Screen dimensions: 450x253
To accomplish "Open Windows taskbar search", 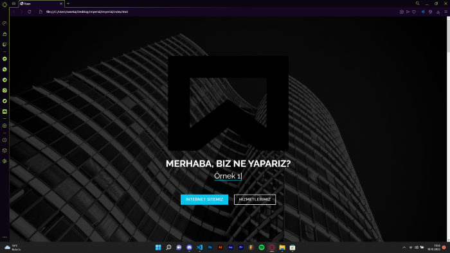I will click(168, 247).
